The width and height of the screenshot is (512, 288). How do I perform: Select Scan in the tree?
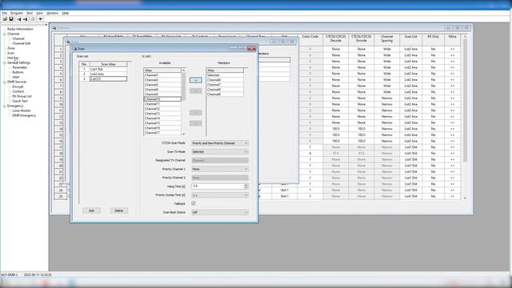click(10, 53)
